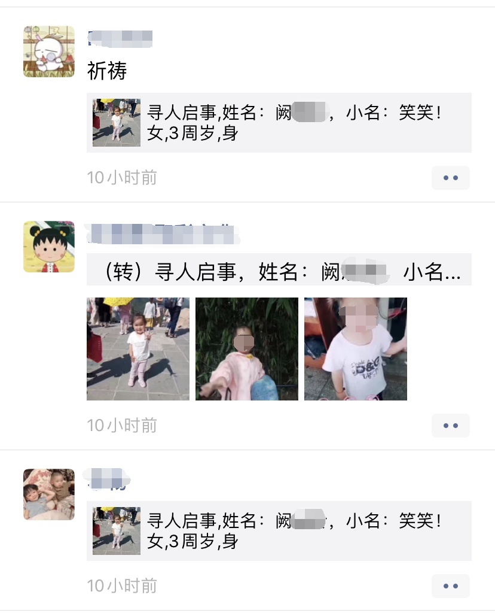Open comment menu dots on first post
Image resolution: width=495 pixels, height=613 pixels.
tap(451, 178)
